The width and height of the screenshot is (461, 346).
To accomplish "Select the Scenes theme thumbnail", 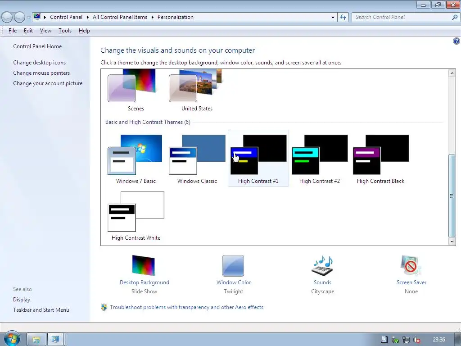I will [x=132, y=86].
